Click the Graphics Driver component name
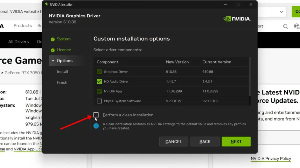Screen dimensions: 300x168 tap(116, 72)
